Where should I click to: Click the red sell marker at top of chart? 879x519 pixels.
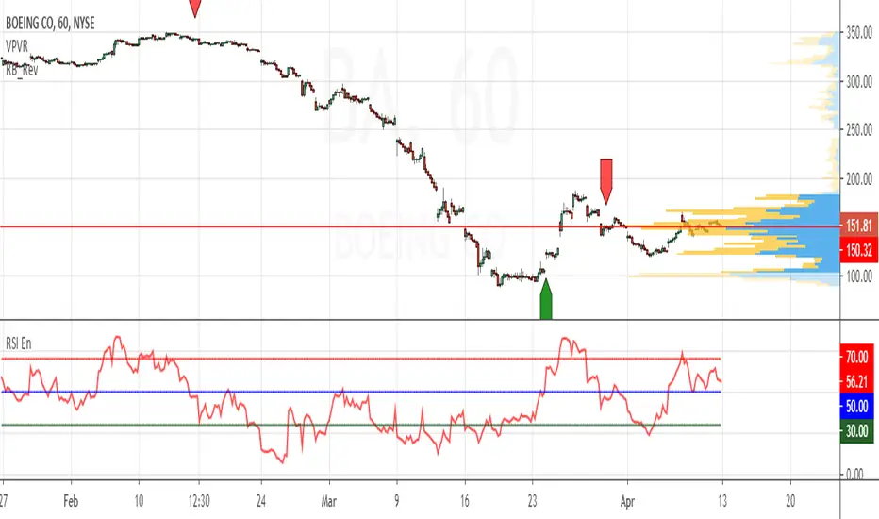pyautogui.click(x=194, y=8)
